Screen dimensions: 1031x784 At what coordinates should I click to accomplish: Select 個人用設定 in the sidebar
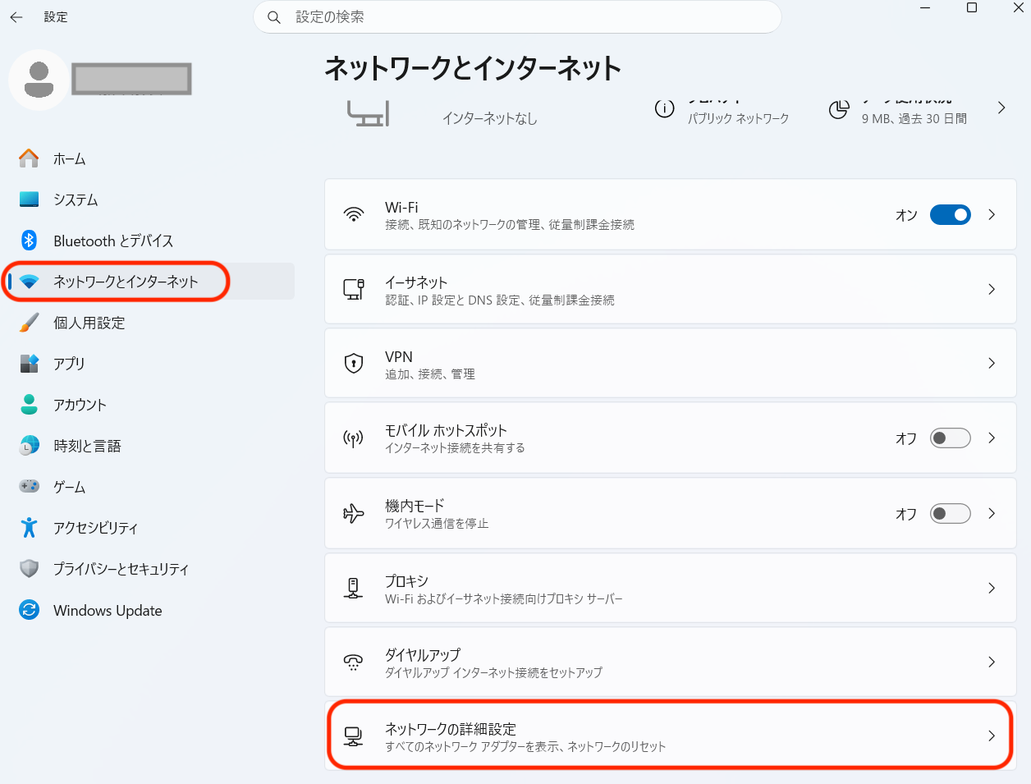coord(89,323)
